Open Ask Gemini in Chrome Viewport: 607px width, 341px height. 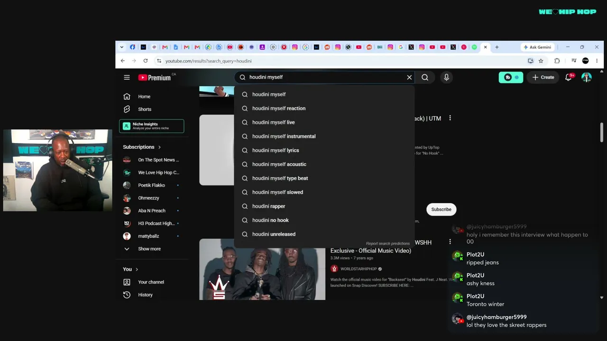(537, 47)
